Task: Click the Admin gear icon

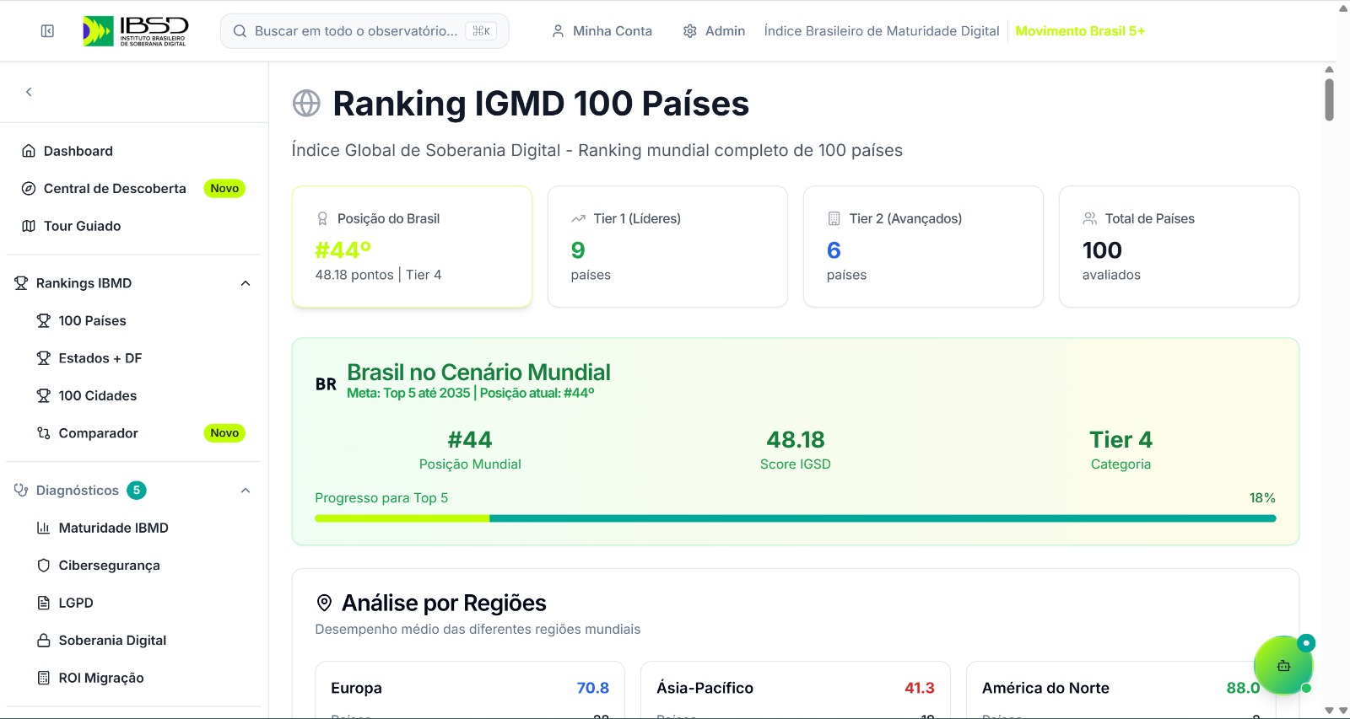Action: [689, 31]
